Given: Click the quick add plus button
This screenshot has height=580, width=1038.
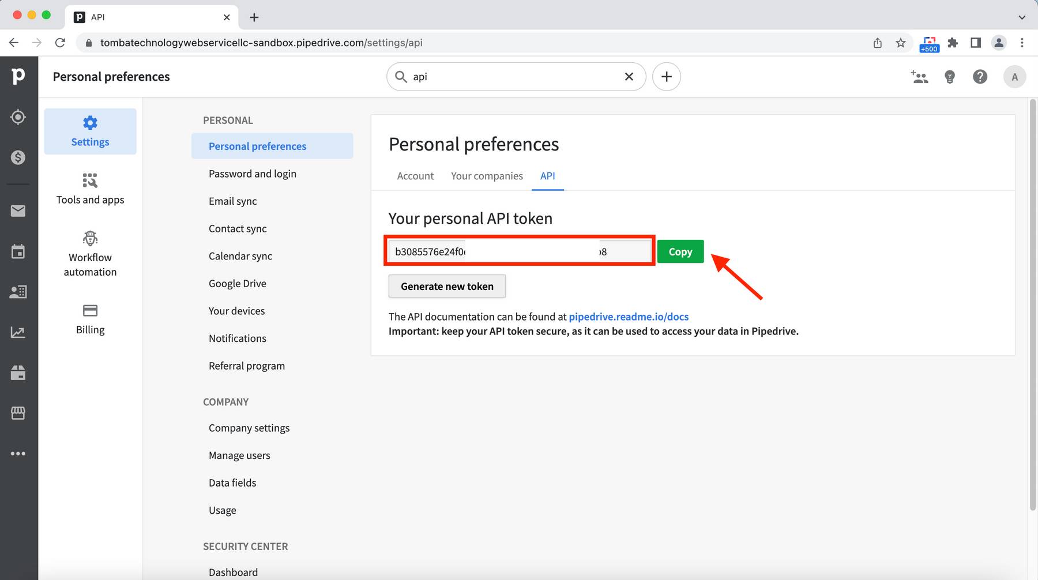Looking at the screenshot, I should [x=667, y=77].
